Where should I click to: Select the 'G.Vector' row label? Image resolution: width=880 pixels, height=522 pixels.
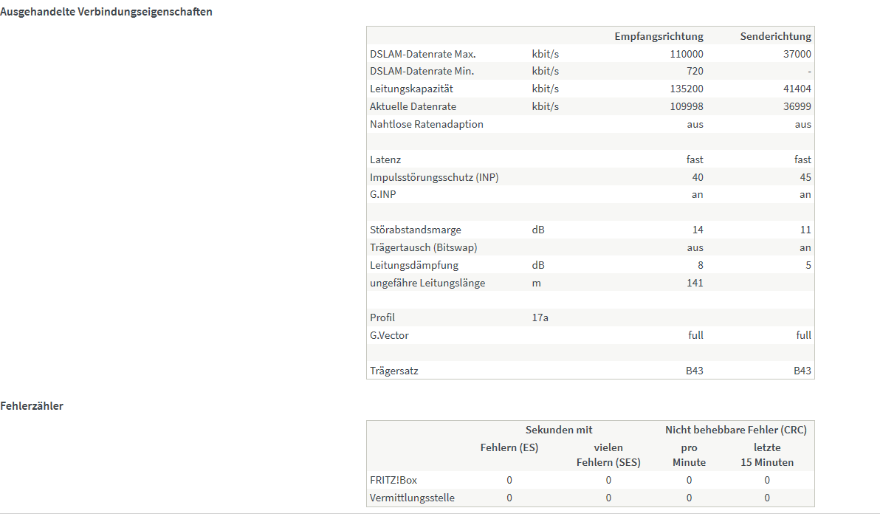pyautogui.click(x=390, y=335)
